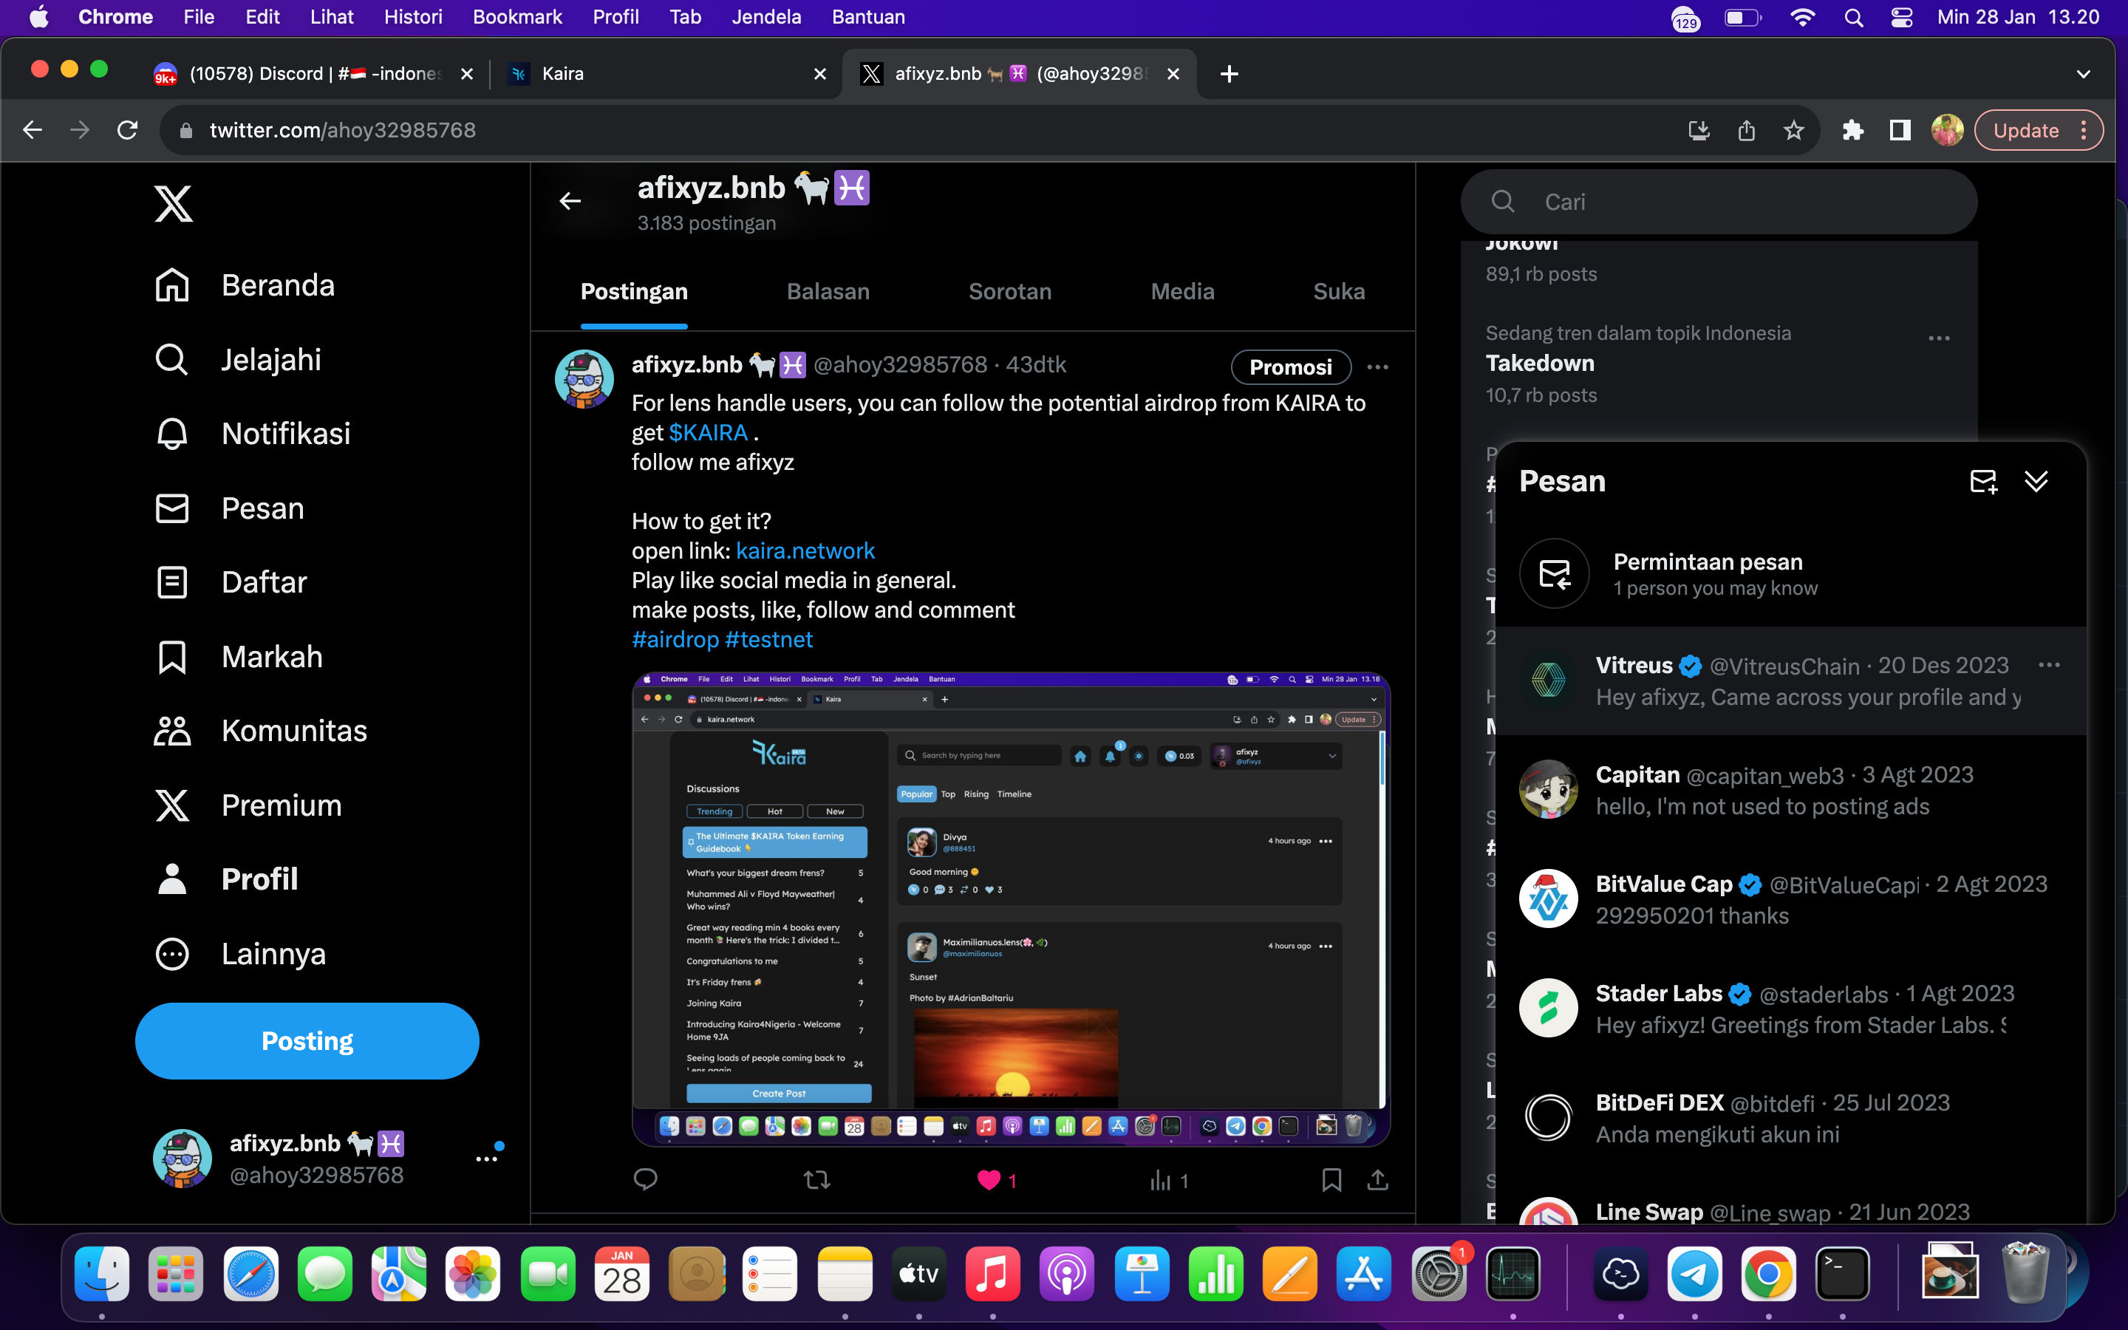The width and height of the screenshot is (2128, 1330).
Task: Click the Chrome Update button
Action: [2025, 130]
